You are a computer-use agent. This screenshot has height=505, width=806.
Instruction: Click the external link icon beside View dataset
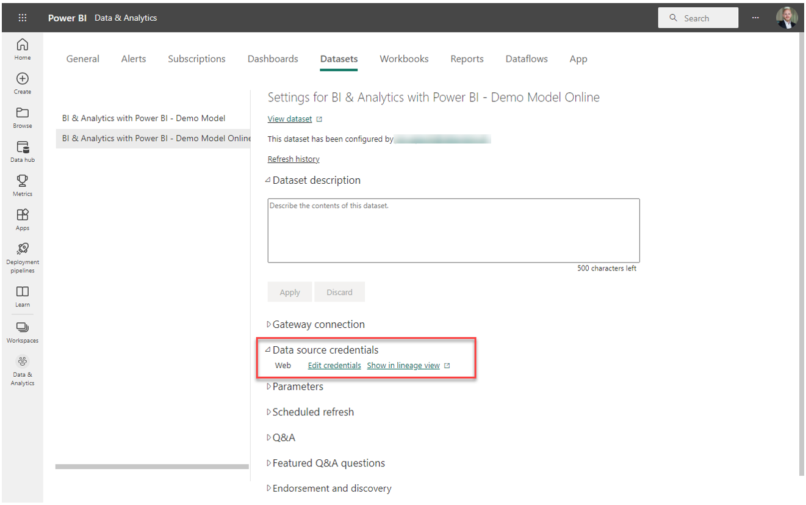(319, 120)
